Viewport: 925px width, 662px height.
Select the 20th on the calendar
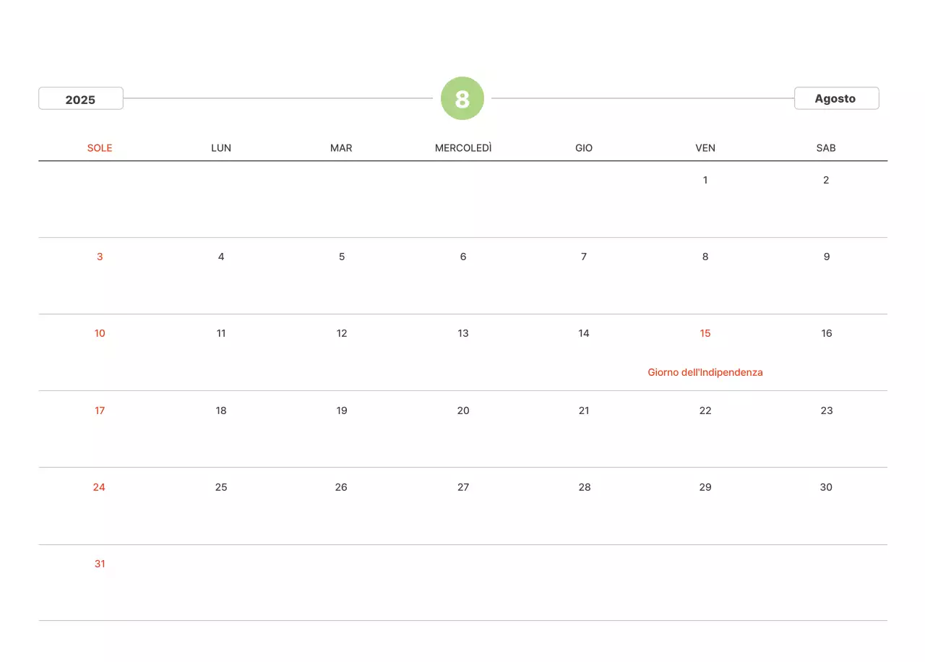click(463, 410)
